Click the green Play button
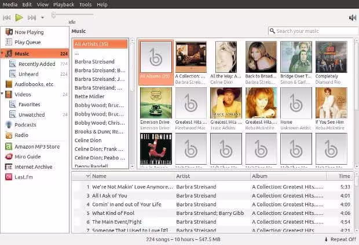This screenshot has width=359, height=245. 19,17
